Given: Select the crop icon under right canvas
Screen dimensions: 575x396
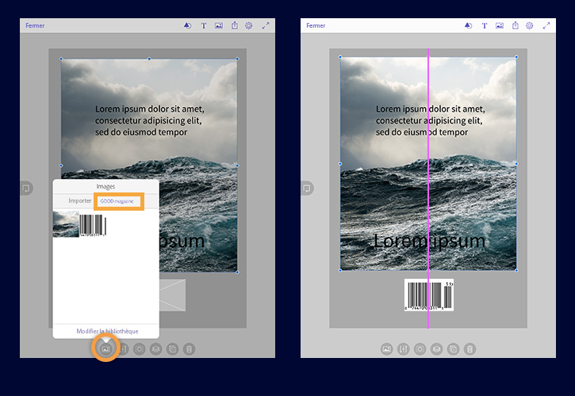Looking at the screenshot, I should [x=420, y=349].
